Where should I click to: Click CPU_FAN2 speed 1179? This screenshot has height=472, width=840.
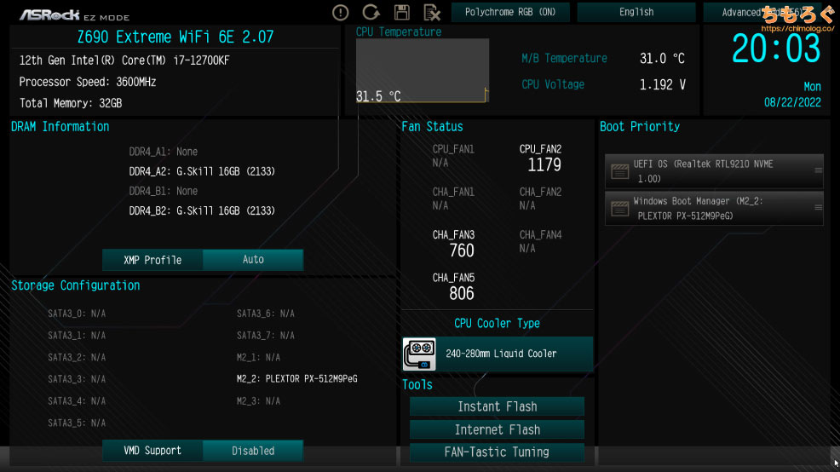click(x=544, y=164)
